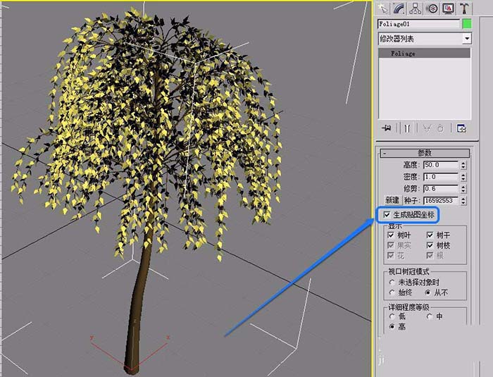Viewport: 493px width, 377px height.
Task: Click the 高度 value field 50.0
Action: pyautogui.click(x=441, y=165)
